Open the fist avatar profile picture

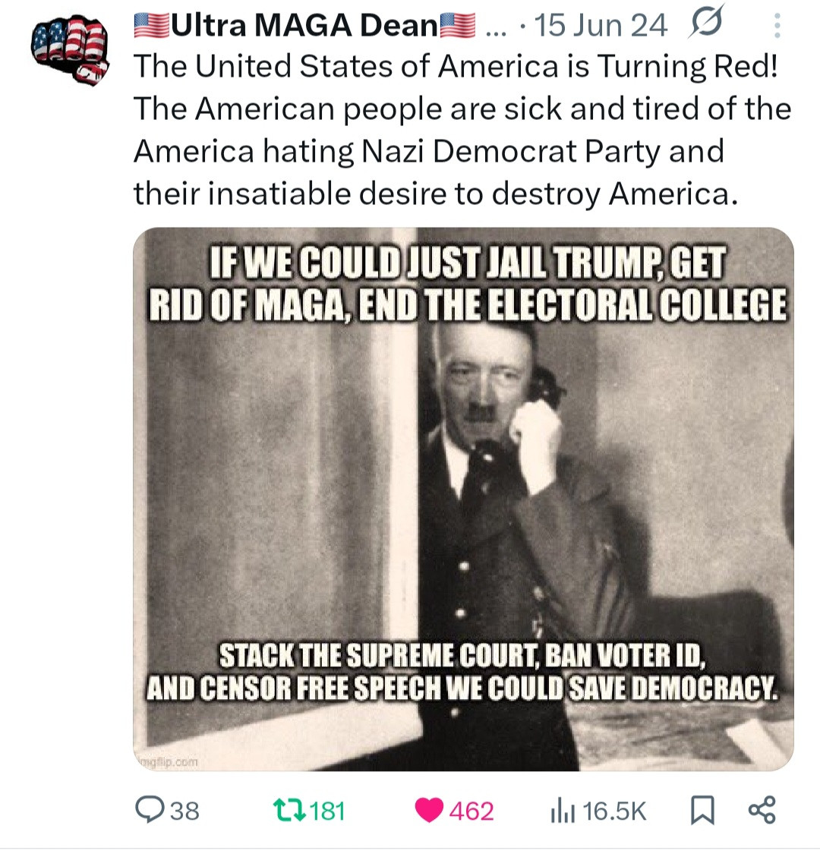(69, 51)
